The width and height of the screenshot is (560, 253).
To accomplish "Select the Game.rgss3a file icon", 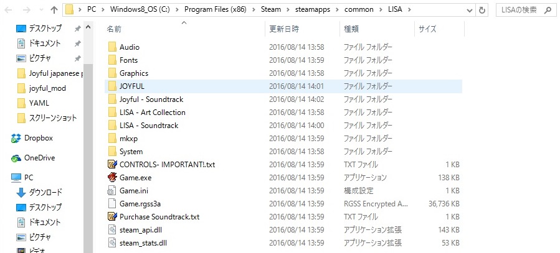I will (x=112, y=203).
